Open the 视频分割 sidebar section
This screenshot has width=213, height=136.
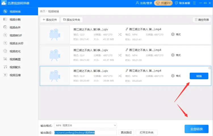19,19
